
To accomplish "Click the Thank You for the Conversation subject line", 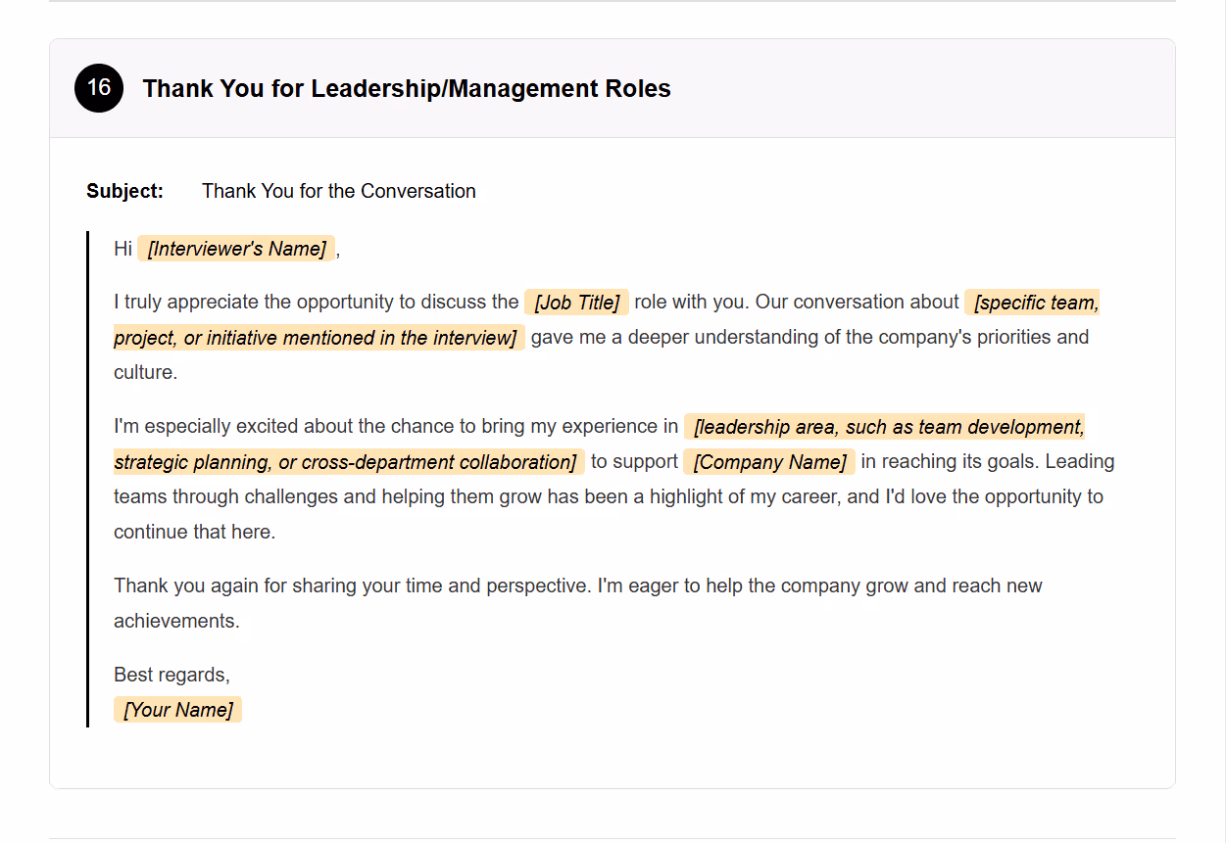I will (338, 191).
